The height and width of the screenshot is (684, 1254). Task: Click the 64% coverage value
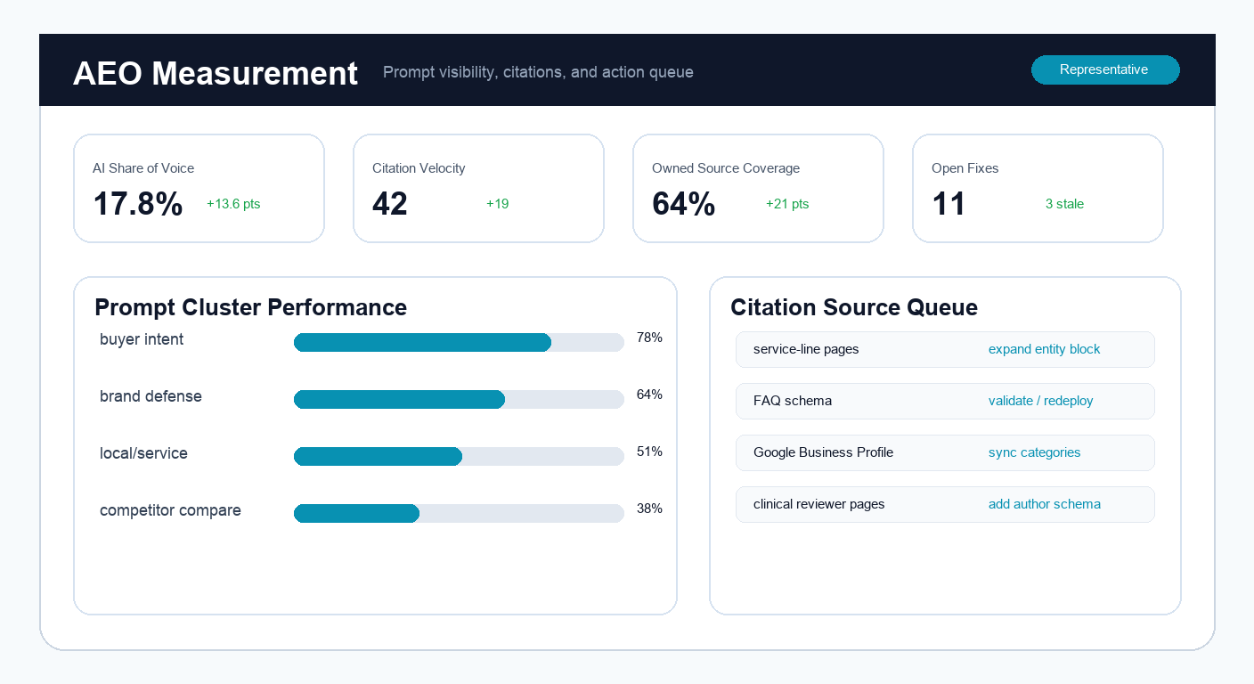(684, 204)
